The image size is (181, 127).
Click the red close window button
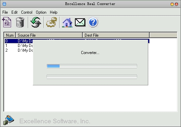click(177, 4)
